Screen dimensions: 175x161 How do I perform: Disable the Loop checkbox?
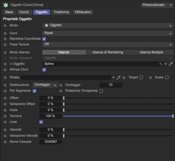41,122
